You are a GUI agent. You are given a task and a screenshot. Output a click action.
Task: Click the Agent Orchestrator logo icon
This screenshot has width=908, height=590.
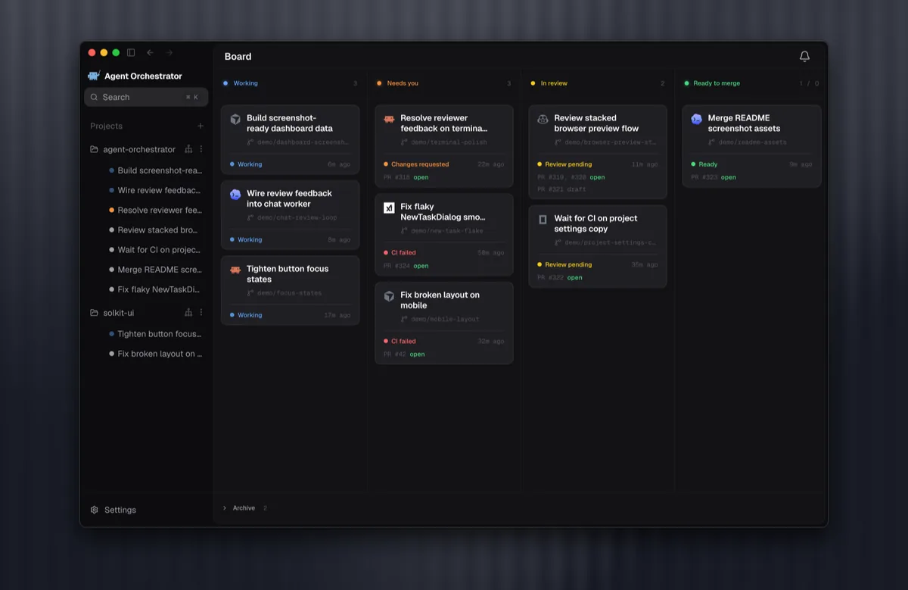pyautogui.click(x=94, y=76)
